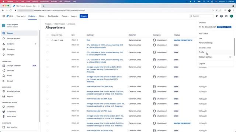Open the xvda 0.543 ms average service time ticket
Viewport: 236px width, 132px height.
[105, 93]
